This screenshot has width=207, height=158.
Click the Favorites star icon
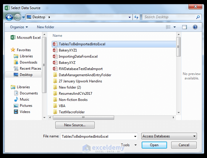click(x=13, y=50)
